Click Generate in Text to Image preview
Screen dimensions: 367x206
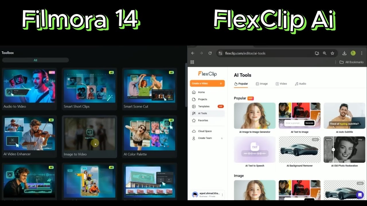(x=309, y=123)
